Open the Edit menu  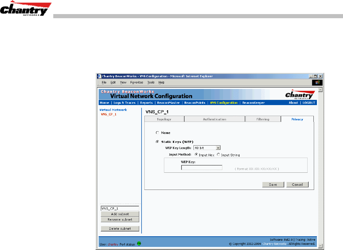pos(113,82)
